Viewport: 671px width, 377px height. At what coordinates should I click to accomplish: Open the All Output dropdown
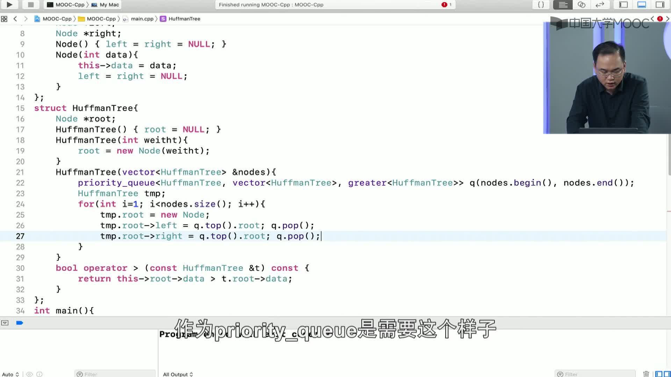pos(178,374)
